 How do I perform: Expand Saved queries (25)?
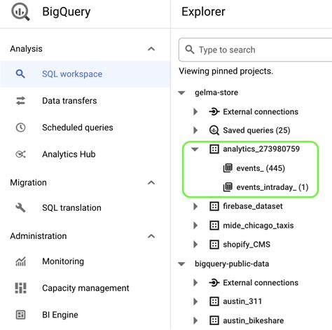pos(195,130)
